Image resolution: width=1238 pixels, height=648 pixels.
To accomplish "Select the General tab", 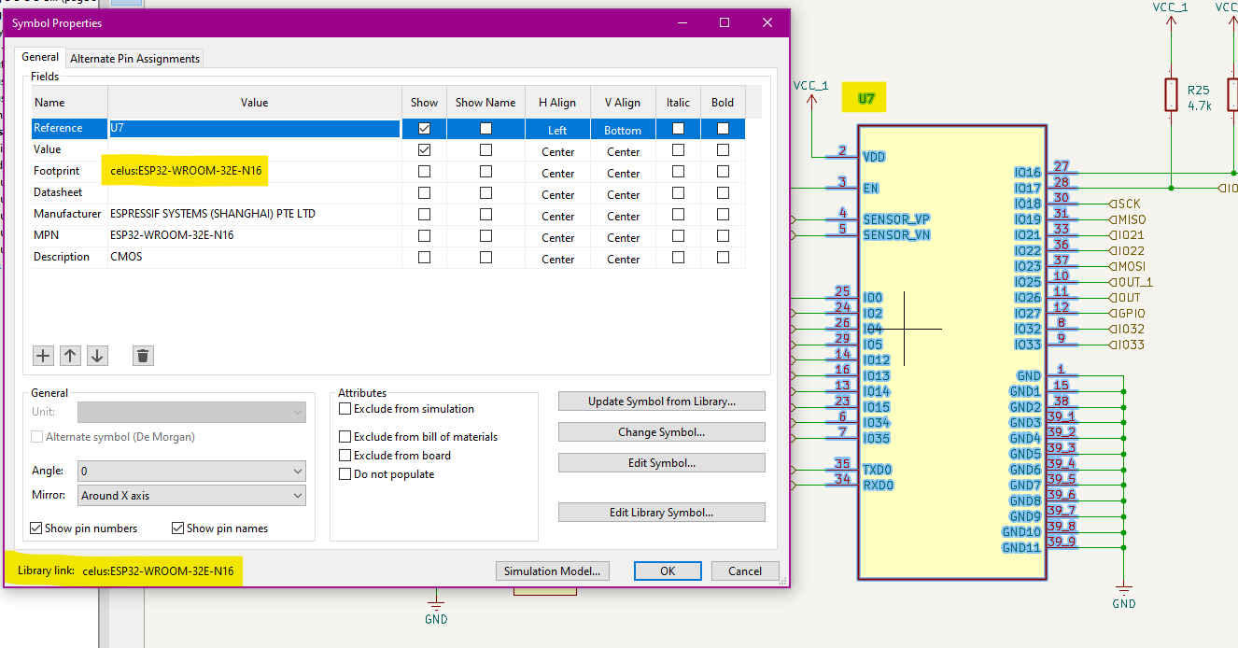I will tap(40, 56).
